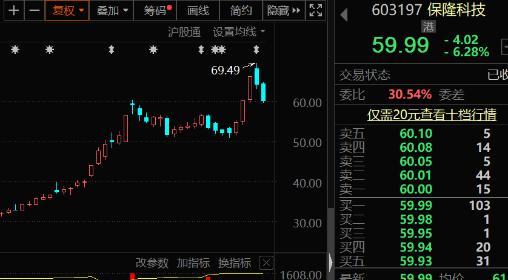Viewport: 508px width, 280px height.
Task: Click the arrow marker above the 69.49 peak
Action: 256,50
